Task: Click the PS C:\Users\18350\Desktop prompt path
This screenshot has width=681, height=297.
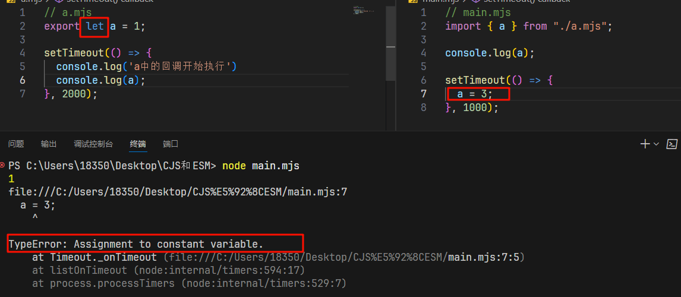Action: 112,166
